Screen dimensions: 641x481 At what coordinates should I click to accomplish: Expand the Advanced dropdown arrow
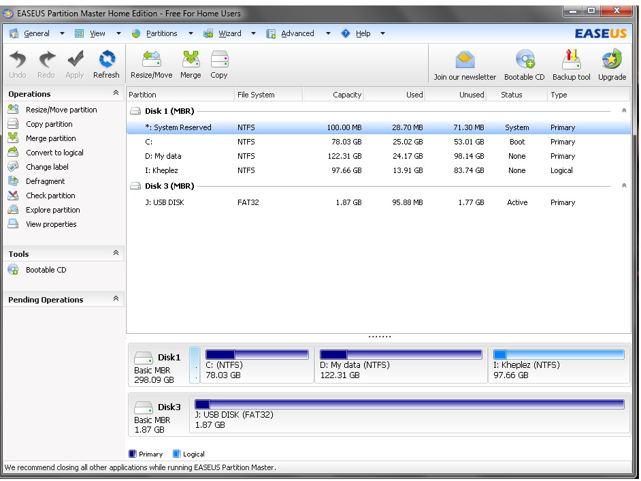pyautogui.click(x=328, y=33)
